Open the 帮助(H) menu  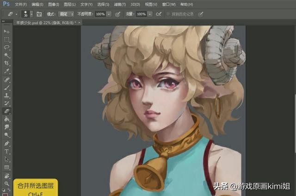[186, 4]
